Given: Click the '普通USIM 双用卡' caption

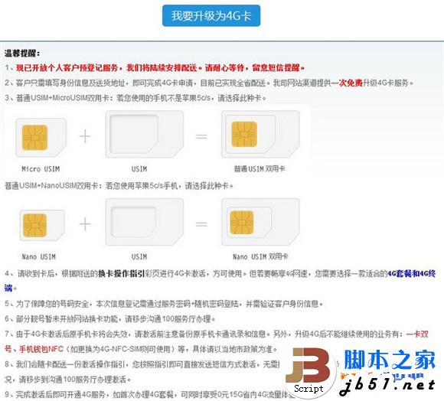Looking at the screenshot, I should tap(260, 169).
